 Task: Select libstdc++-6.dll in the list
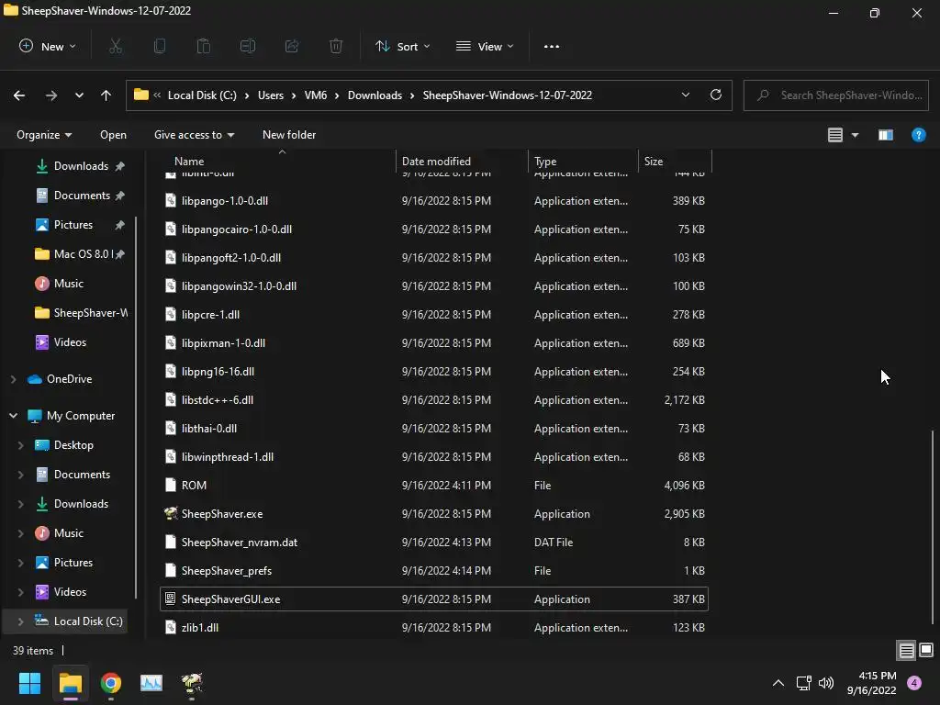(x=434, y=400)
